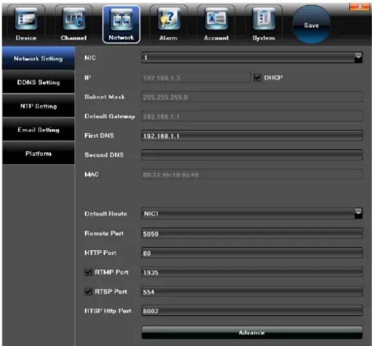Edit RTSP Port value 554
Viewport: 372px width, 346px height.
[x=252, y=291]
